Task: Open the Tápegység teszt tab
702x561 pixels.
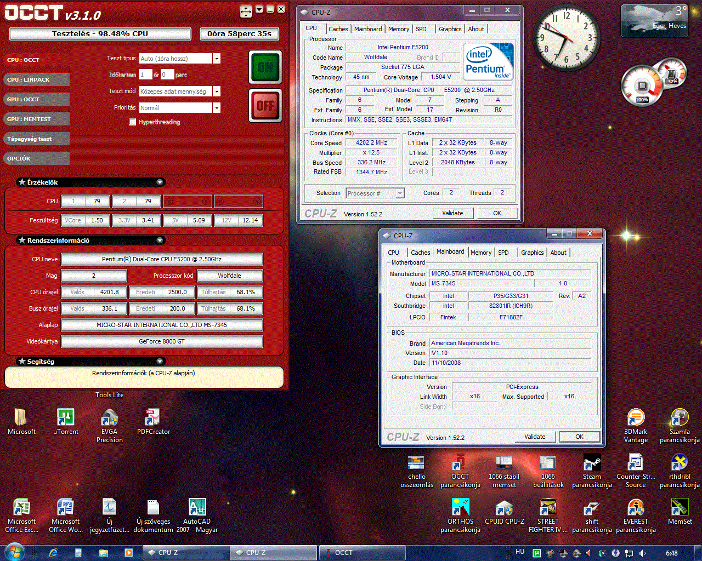Action: tap(36, 139)
